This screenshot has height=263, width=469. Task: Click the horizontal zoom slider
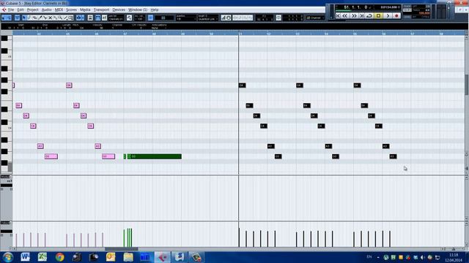tap(453, 248)
